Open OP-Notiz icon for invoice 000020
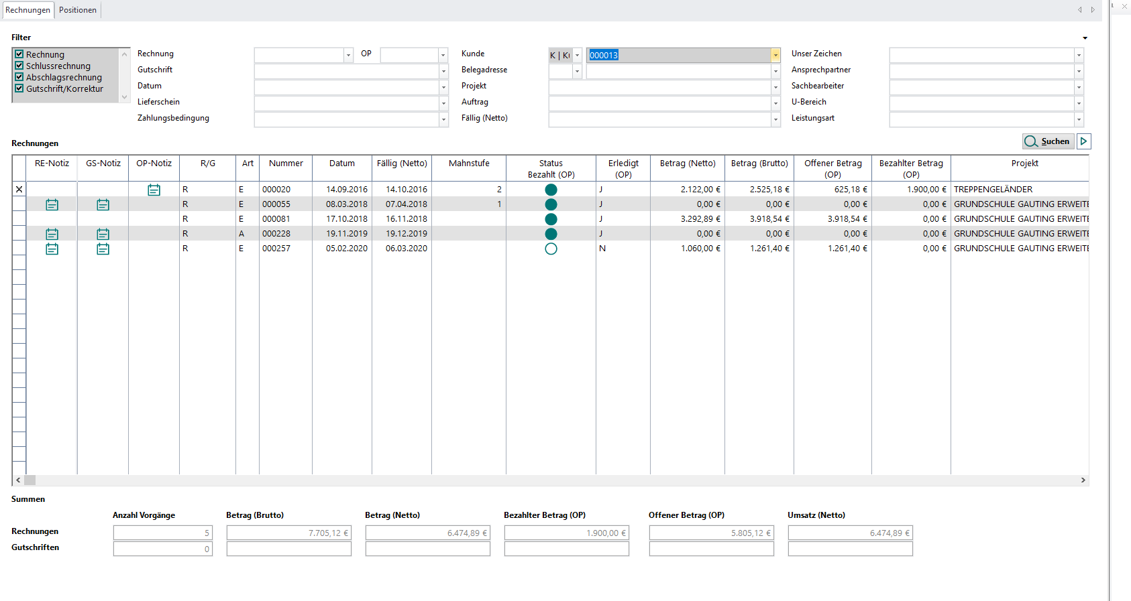The width and height of the screenshot is (1131, 601). coord(154,190)
